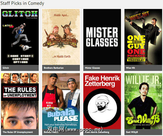The height and width of the screenshot is (136, 163).
Task: Open the Fake Henrik Zetterberg poster
Action: (x=102, y=101)
